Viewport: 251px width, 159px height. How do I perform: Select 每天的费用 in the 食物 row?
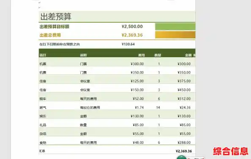coord(88,143)
